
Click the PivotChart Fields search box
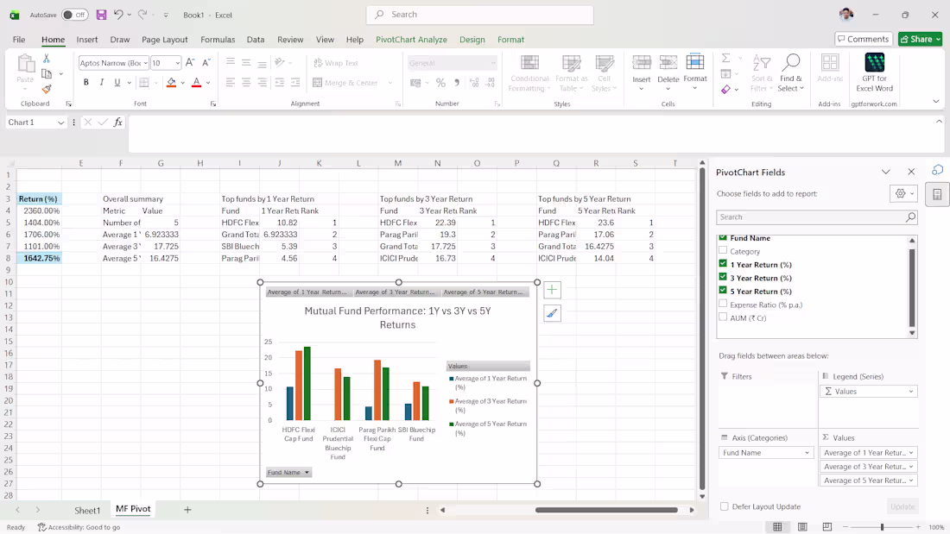(816, 217)
